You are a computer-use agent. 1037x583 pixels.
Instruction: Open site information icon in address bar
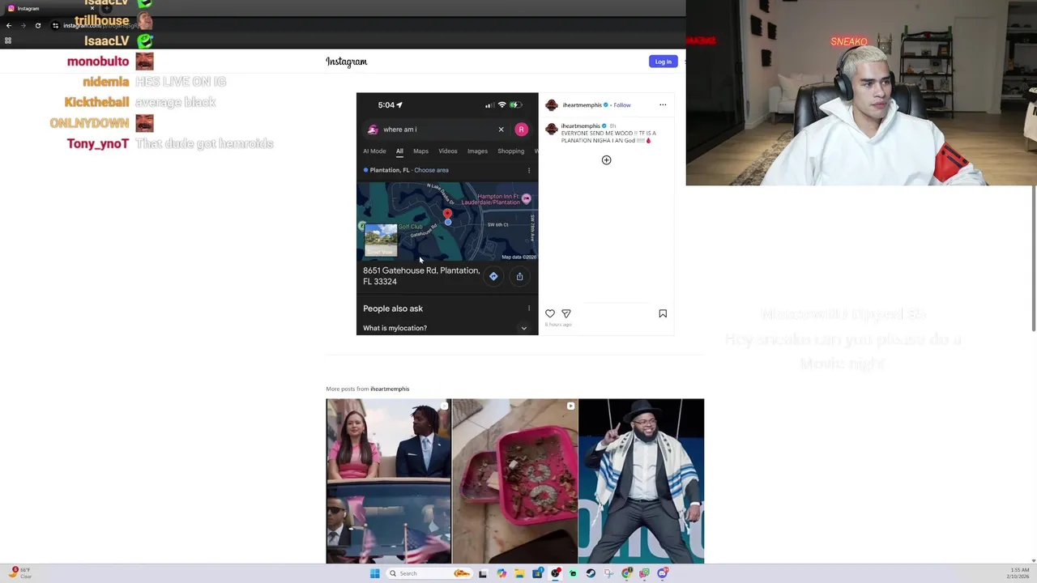tap(55, 25)
